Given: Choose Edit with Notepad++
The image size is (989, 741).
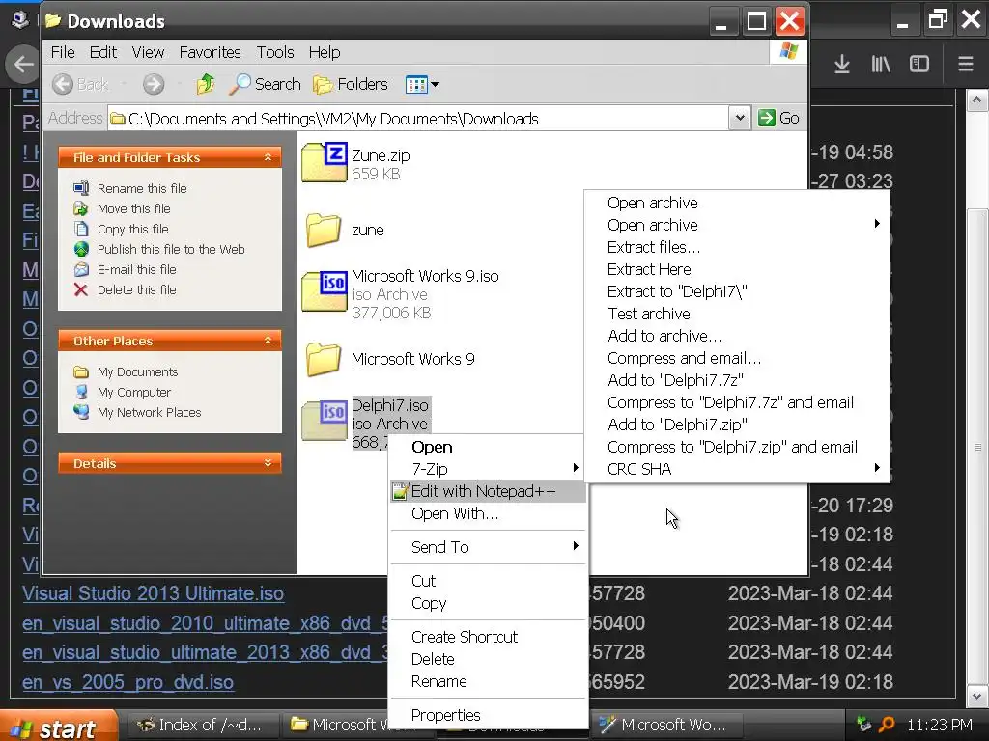Looking at the screenshot, I should [x=488, y=491].
